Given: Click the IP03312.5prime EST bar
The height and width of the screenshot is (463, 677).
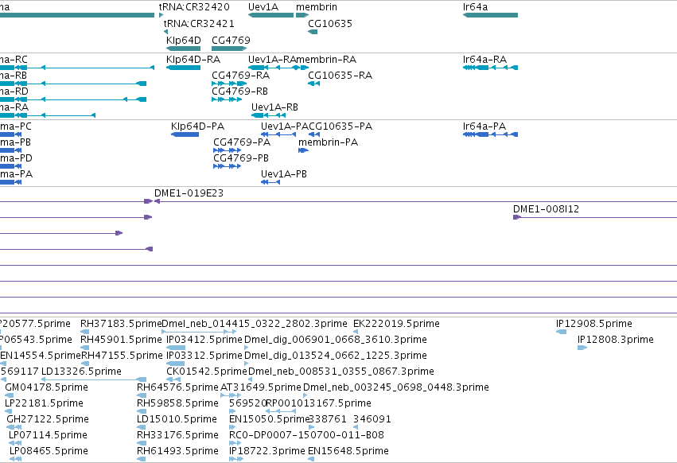Looking at the screenshot, I should [175, 364].
